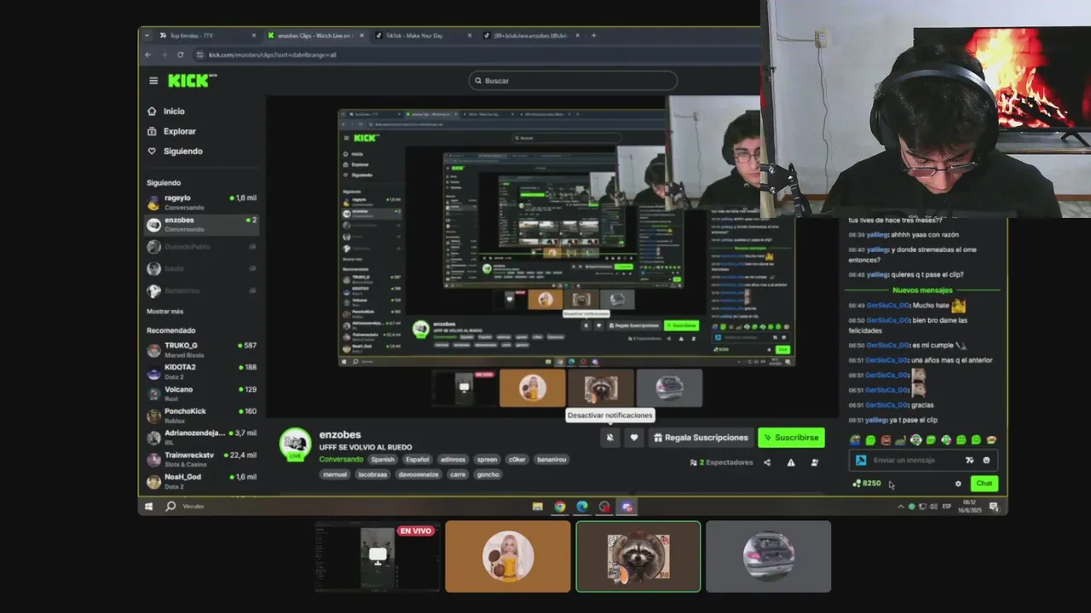The width and height of the screenshot is (1091, 613).
Task: Select the gray car clip thumbnail
Action: 768,557
